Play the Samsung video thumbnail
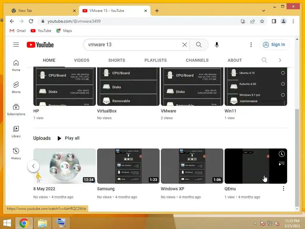Image resolution: width=305 pixels, height=229 pixels. [128, 166]
